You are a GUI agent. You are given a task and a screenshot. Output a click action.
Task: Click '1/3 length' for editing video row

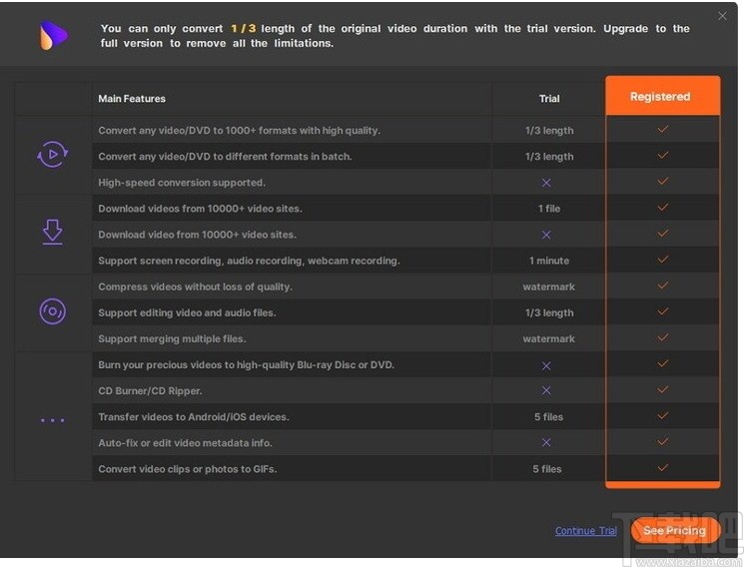(549, 313)
